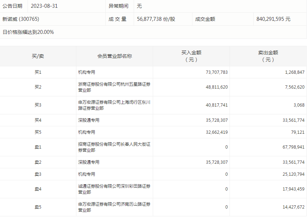The height and width of the screenshot is (217, 307).
Task: Click the 买/卖 column header
Action: click(x=38, y=56)
